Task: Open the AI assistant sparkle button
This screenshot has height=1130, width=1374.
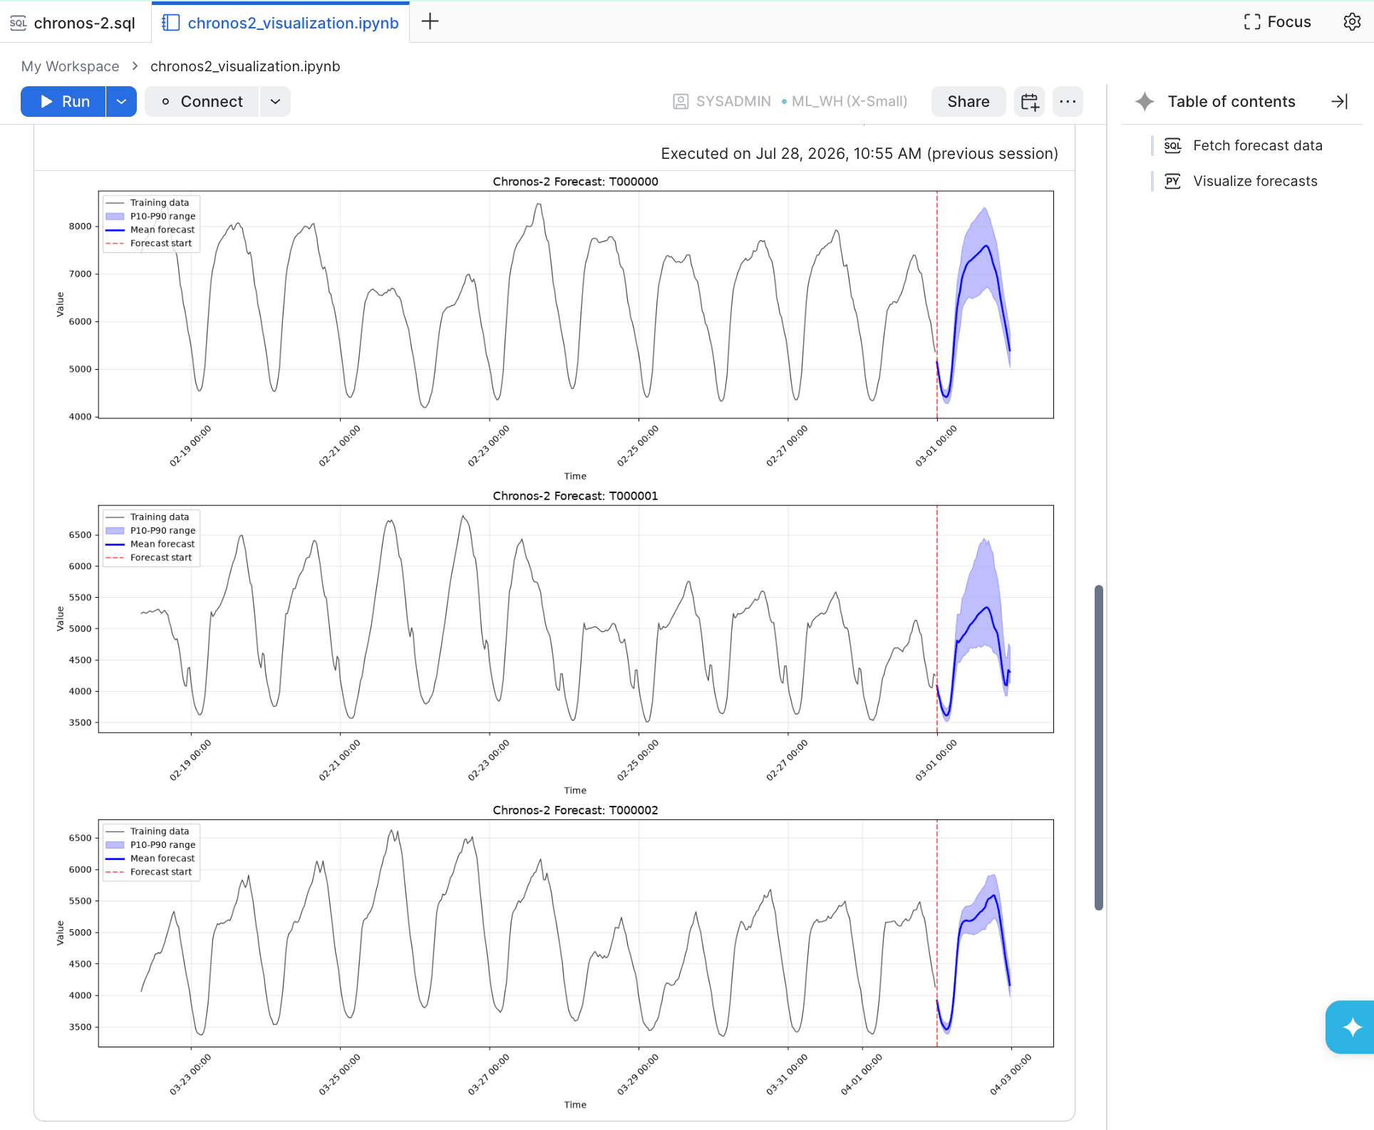Action: point(1350,1027)
